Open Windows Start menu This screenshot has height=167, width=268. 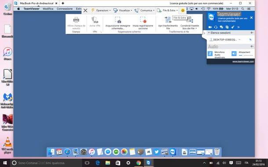[x=5, y=163]
